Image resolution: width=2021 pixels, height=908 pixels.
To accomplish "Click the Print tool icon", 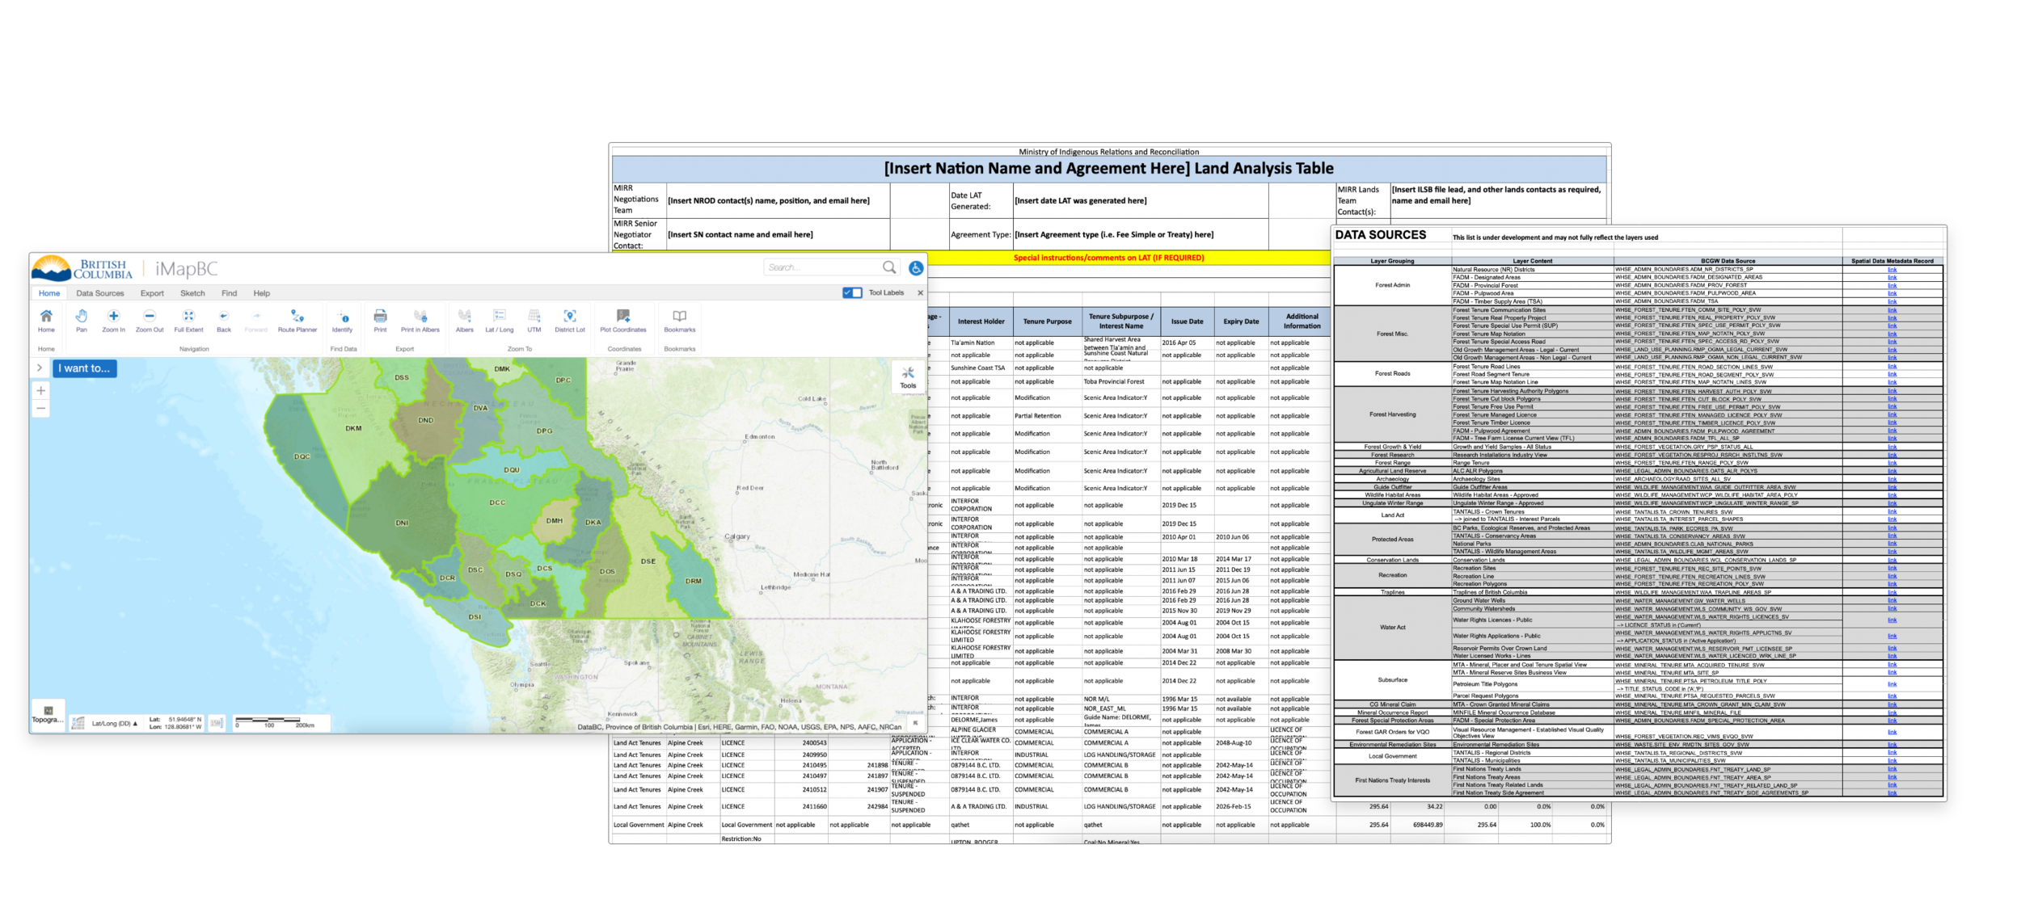I will coord(380,321).
